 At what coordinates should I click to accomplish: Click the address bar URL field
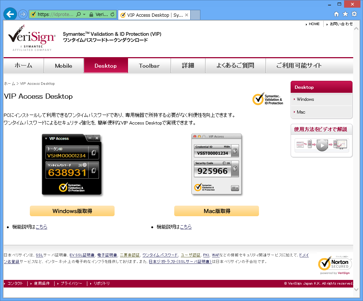56,14
